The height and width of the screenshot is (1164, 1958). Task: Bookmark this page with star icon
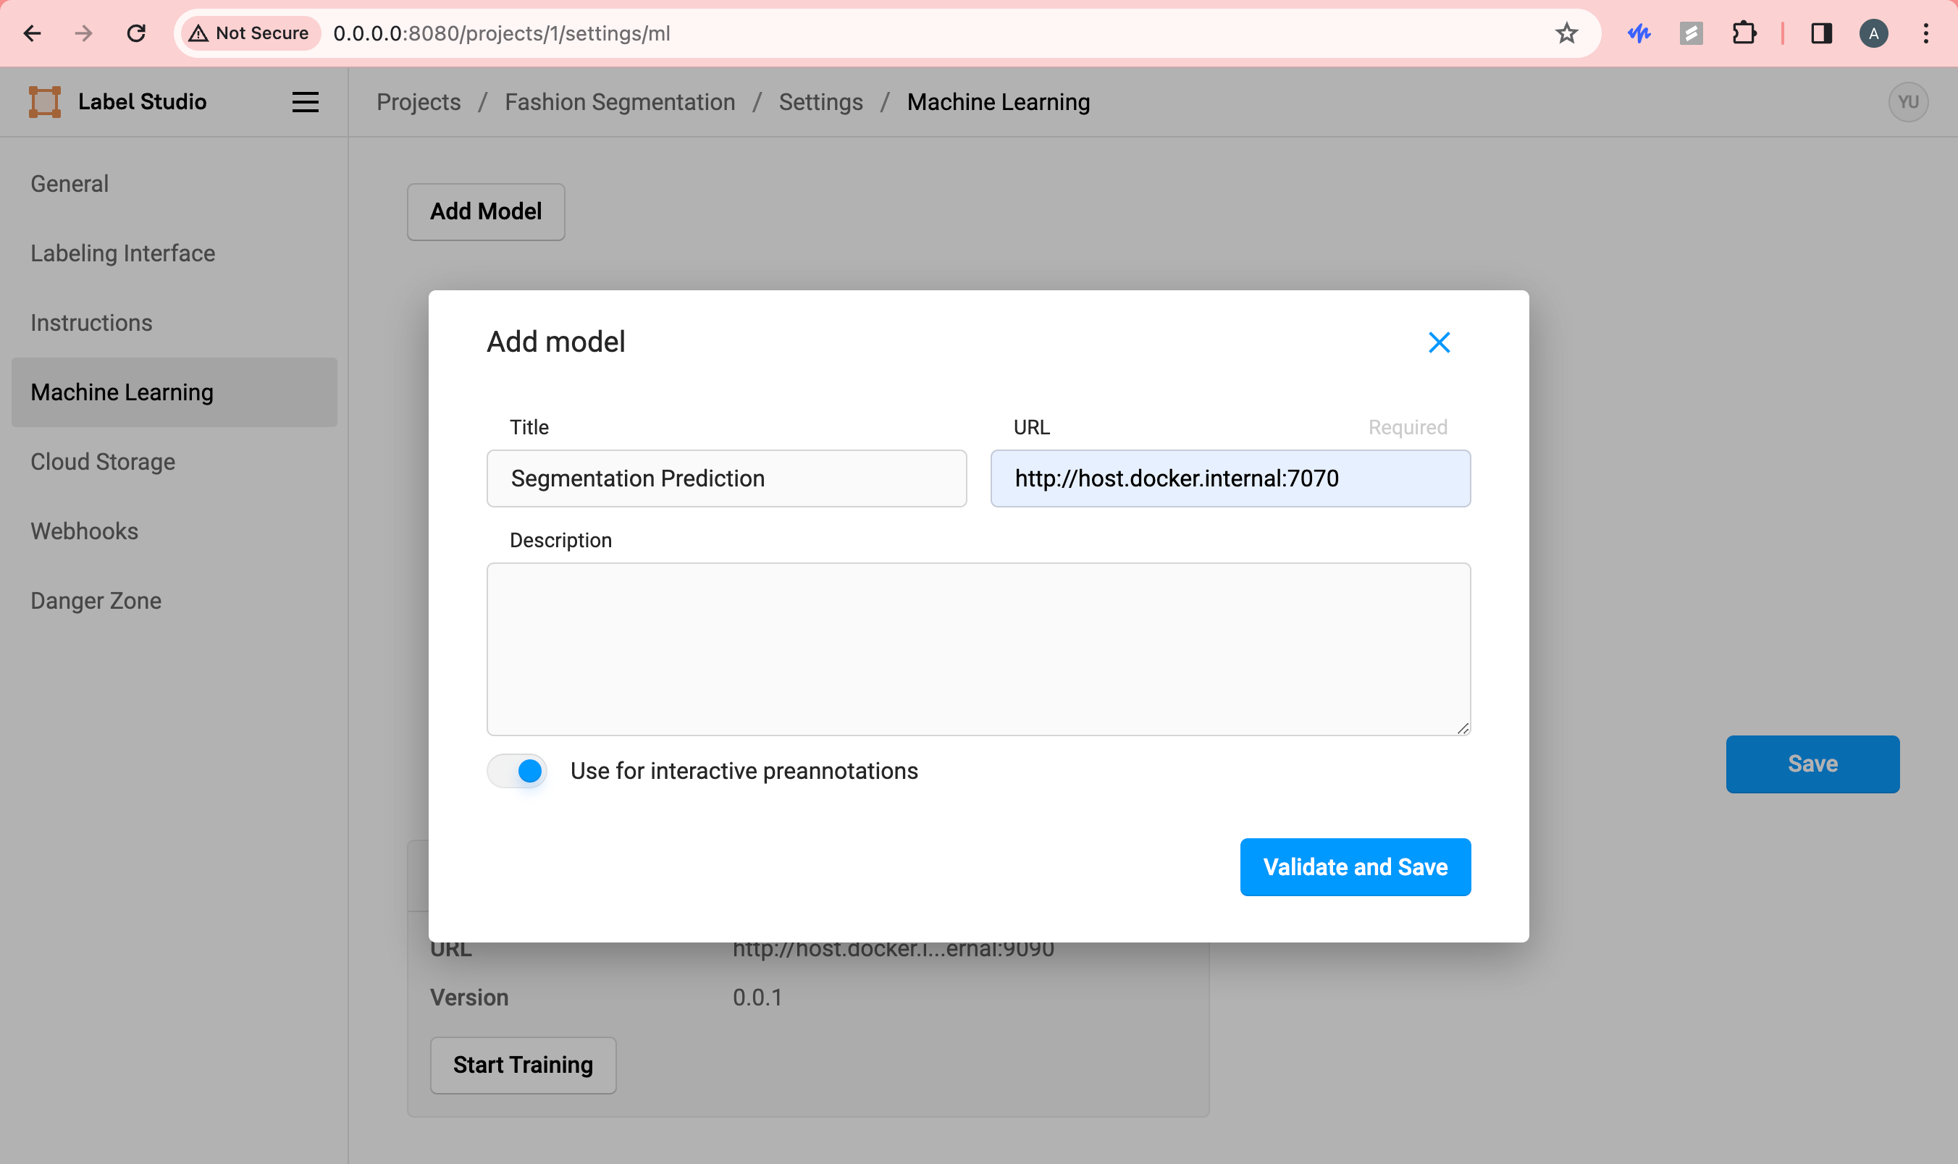pyautogui.click(x=1566, y=34)
